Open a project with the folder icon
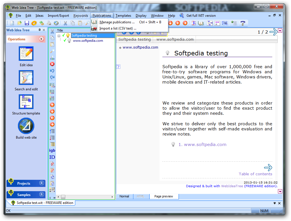 click(x=19, y=23)
